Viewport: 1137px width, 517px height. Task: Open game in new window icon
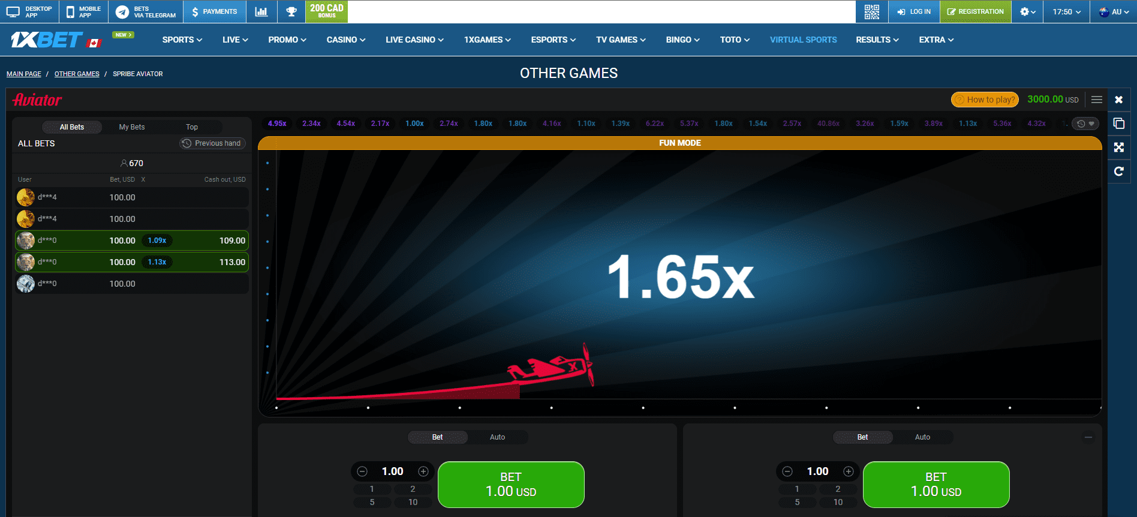click(1119, 124)
